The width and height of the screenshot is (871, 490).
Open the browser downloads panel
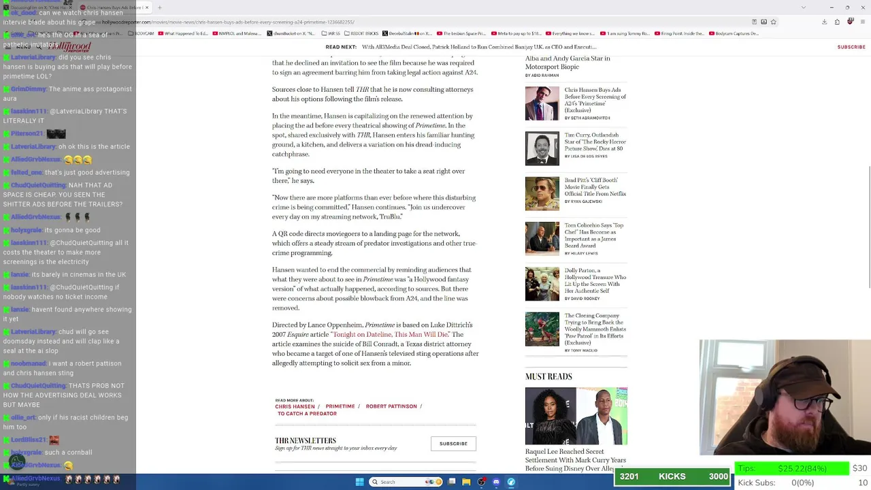tap(824, 22)
